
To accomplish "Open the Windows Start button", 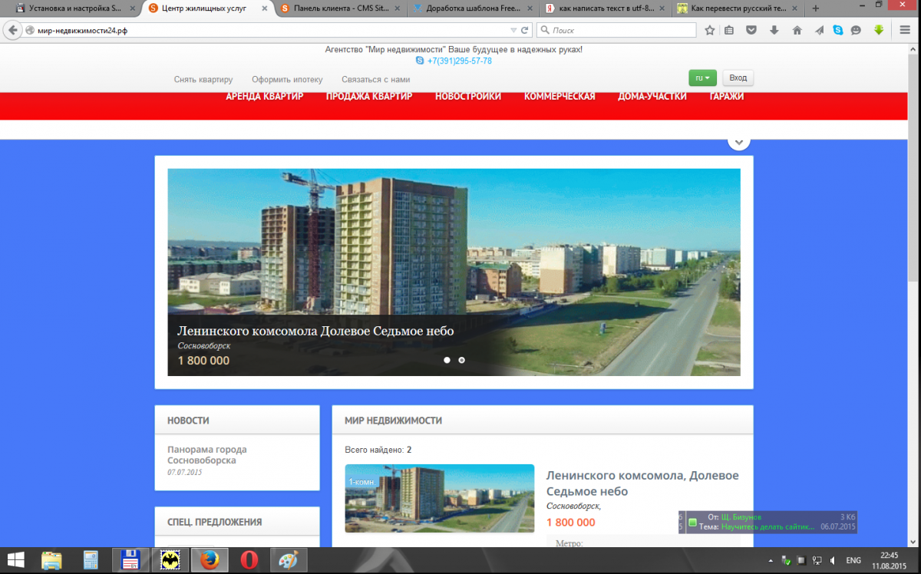I will pos(15,560).
